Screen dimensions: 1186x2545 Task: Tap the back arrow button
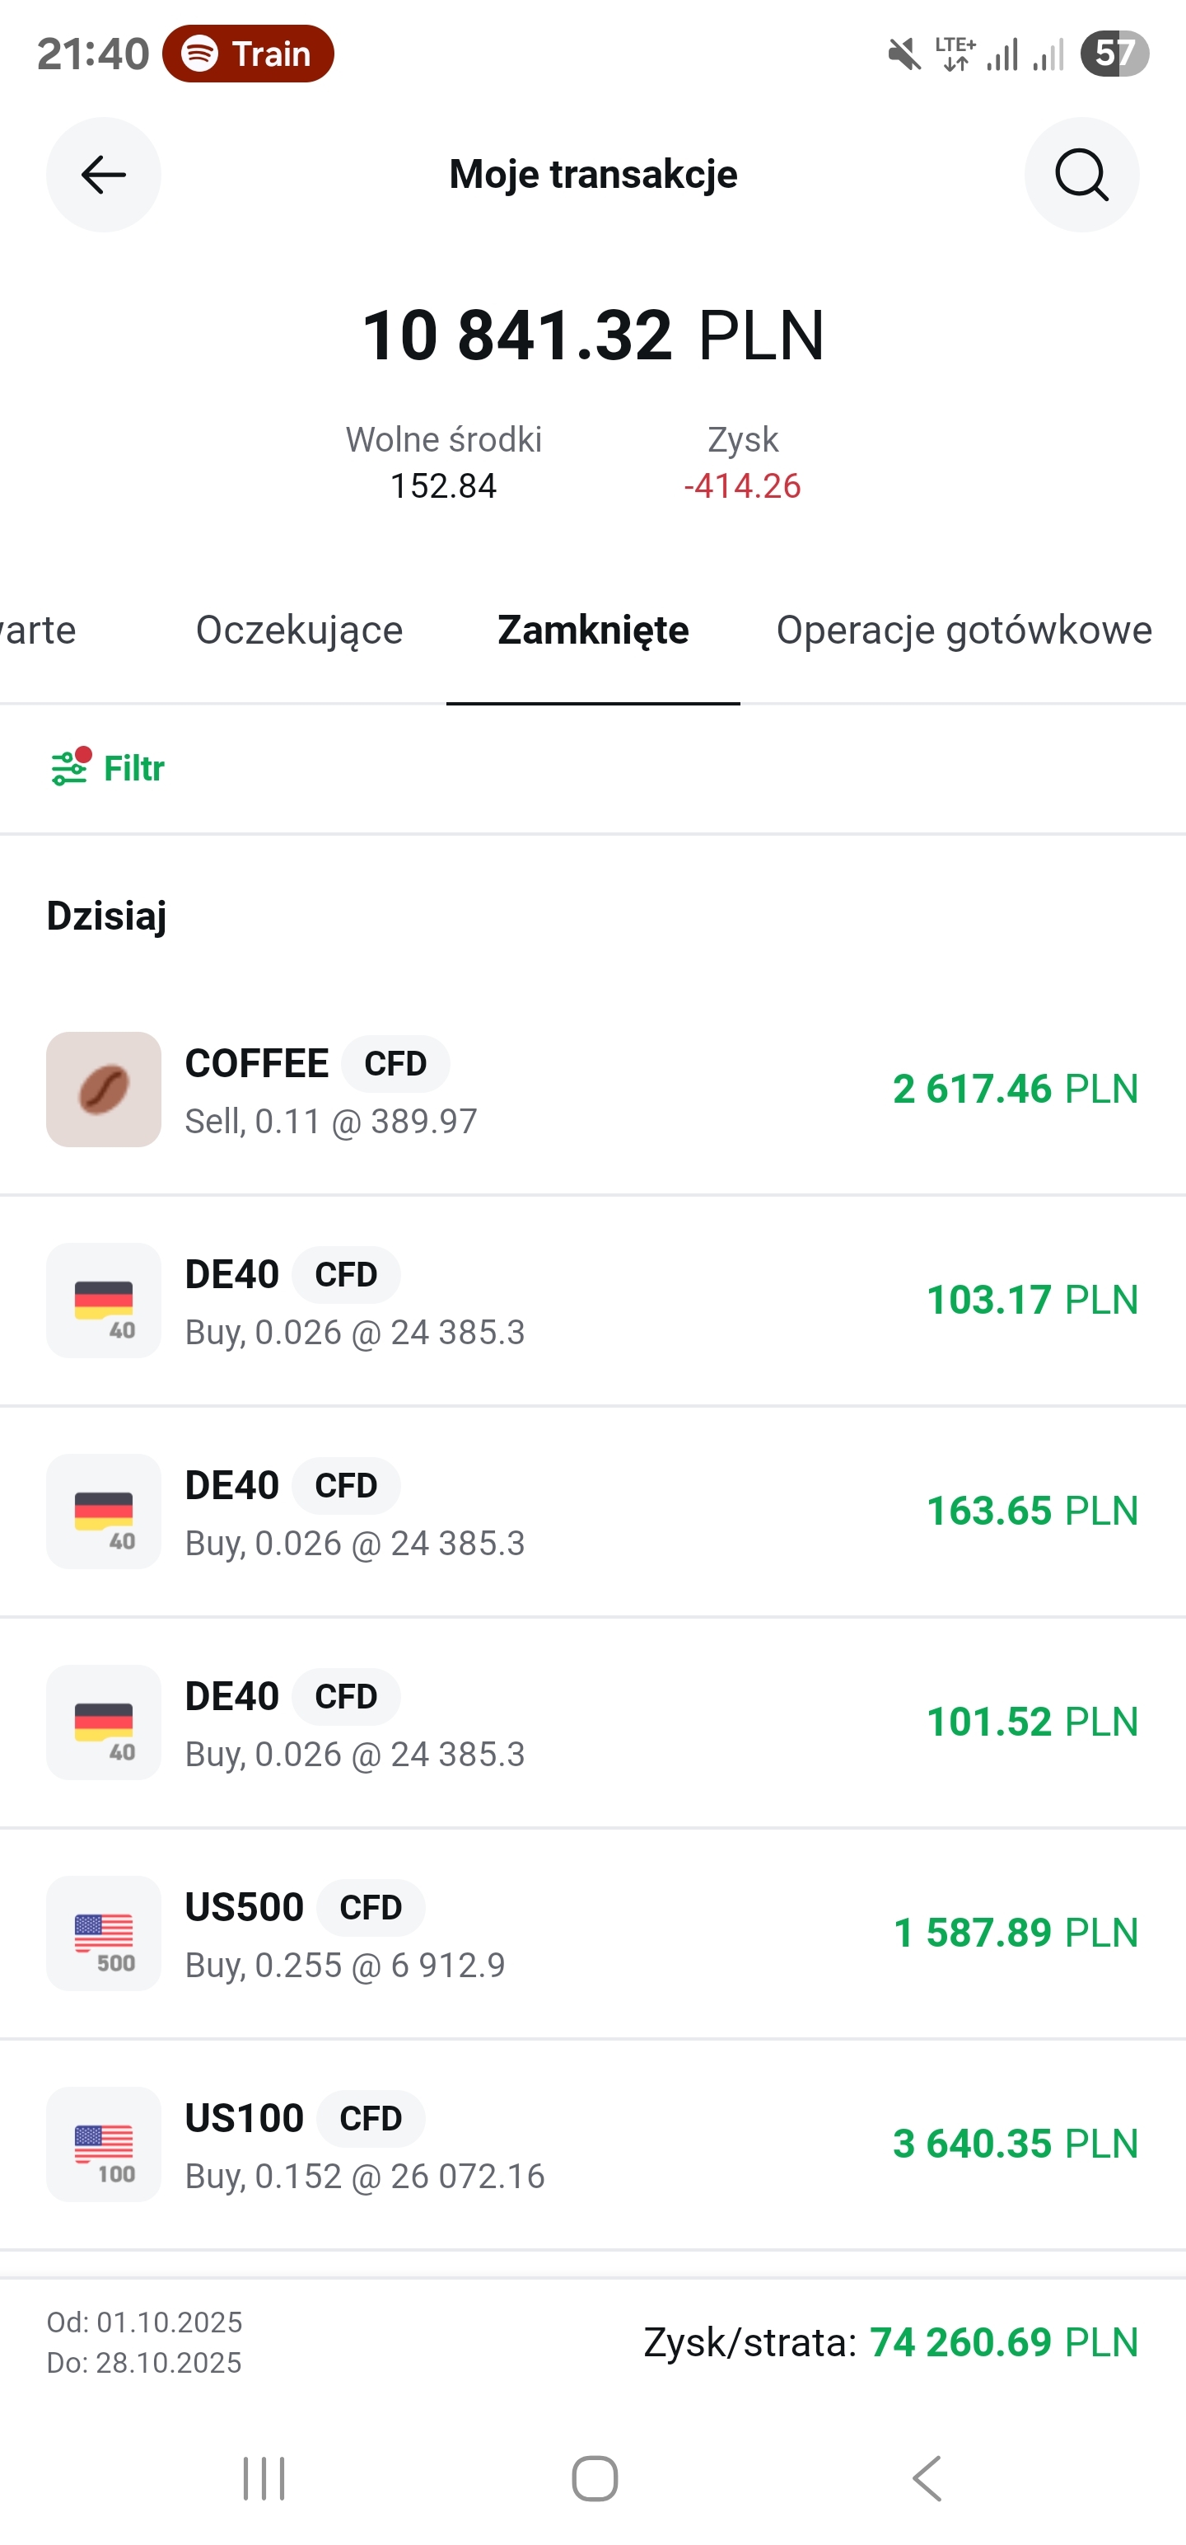(x=103, y=175)
